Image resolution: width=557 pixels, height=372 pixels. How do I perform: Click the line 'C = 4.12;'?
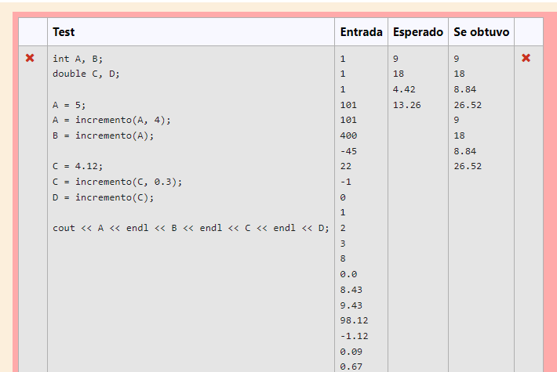point(78,166)
